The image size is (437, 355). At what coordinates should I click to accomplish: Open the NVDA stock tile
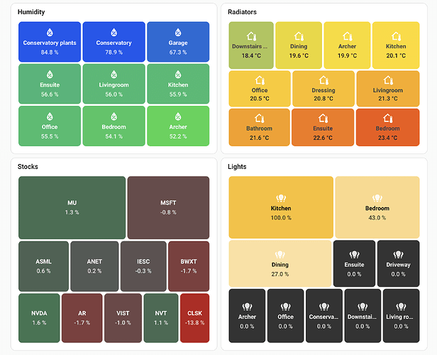tap(39, 317)
